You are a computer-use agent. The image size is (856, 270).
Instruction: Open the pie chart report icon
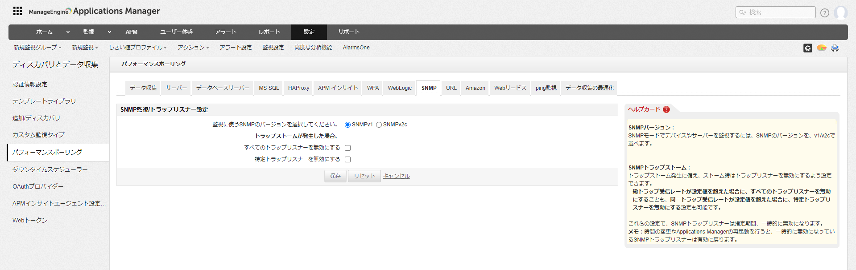[821, 48]
